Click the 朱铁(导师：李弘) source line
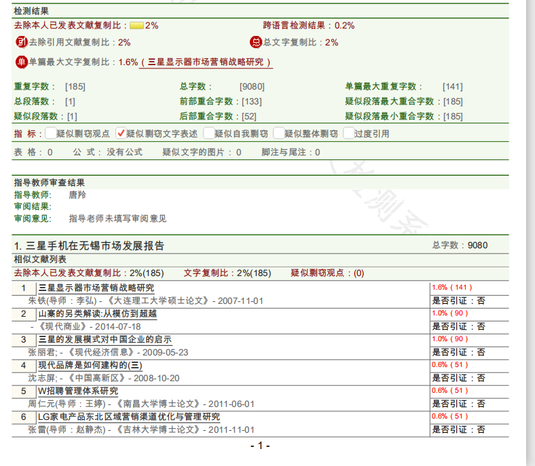 coord(146,301)
